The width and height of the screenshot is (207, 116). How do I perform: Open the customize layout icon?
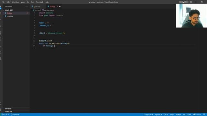(x=191, y=2)
